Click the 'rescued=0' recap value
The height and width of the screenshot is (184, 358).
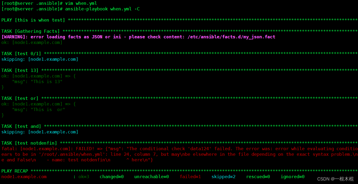click(258, 177)
